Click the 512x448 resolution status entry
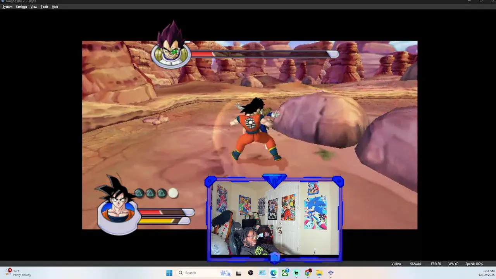The height and width of the screenshot is (279, 496). pyautogui.click(x=415, y=264)
